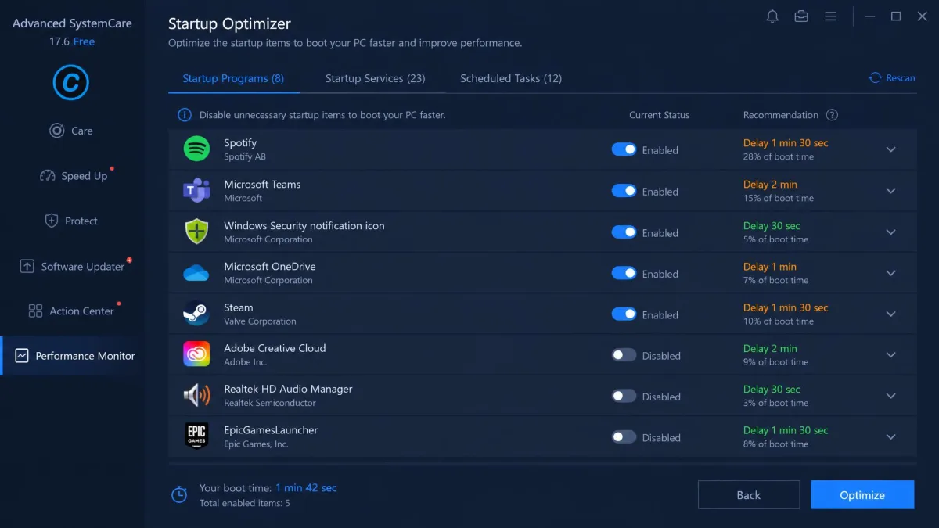Screen dimensions: 939x528
Task: Turn off Microsoft OneDrive startup
Action: tap(624, 273)
